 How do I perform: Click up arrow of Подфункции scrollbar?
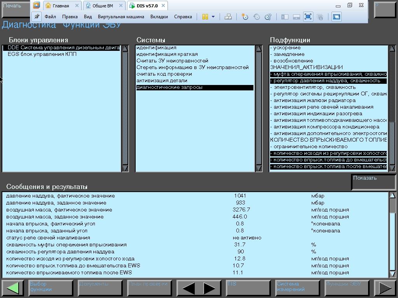tap(392, 49)
